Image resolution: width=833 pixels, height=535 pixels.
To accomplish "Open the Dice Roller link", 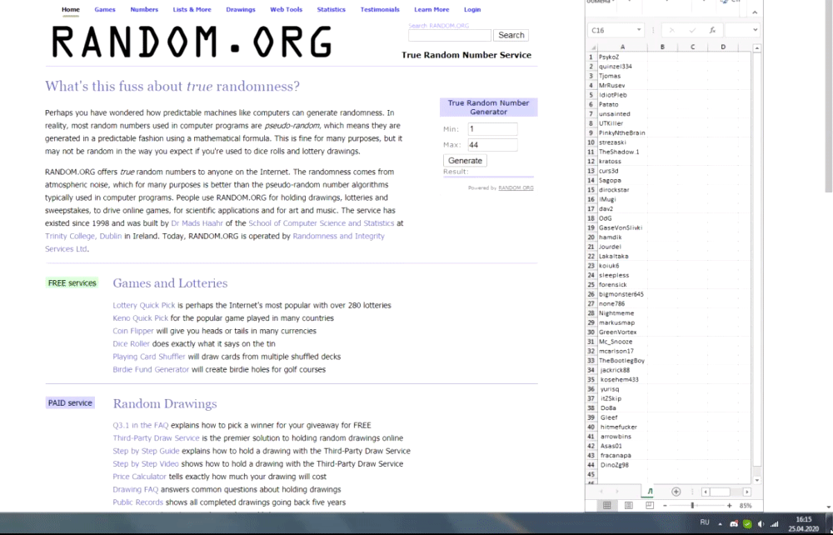I will click(x=132, y=343).
